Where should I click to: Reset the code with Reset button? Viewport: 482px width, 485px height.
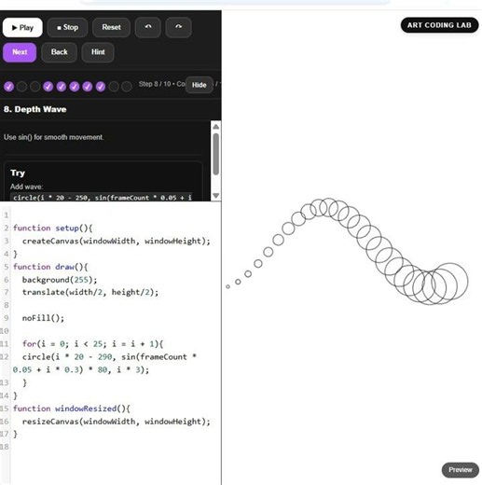click(x=111, y=28)
